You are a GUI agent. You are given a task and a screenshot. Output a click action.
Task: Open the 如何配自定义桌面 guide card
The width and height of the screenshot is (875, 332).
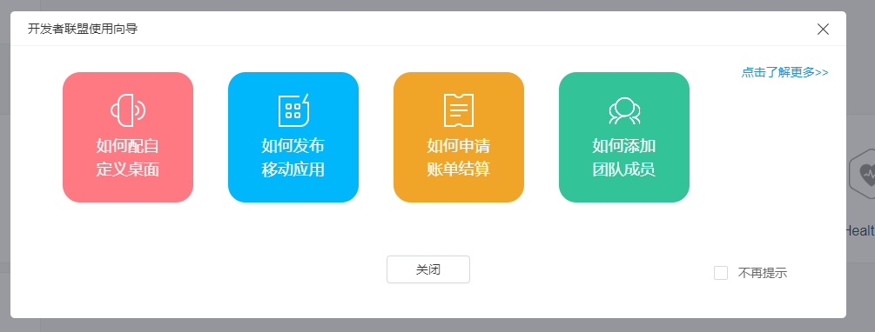tap(128, 137)
